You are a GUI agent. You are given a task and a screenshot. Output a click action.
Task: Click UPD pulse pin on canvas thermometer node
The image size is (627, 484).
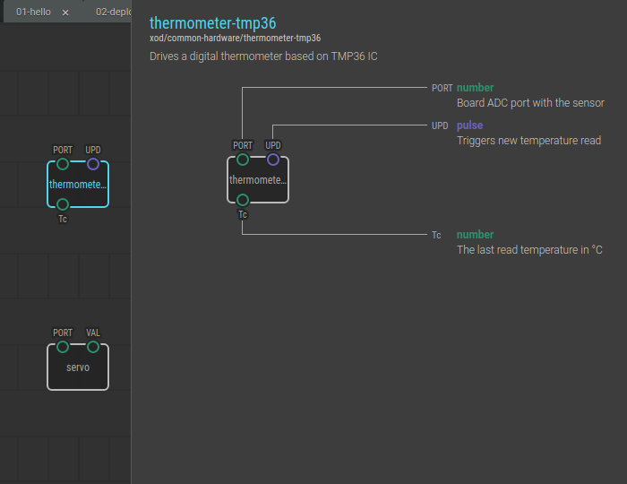[93, 164]
